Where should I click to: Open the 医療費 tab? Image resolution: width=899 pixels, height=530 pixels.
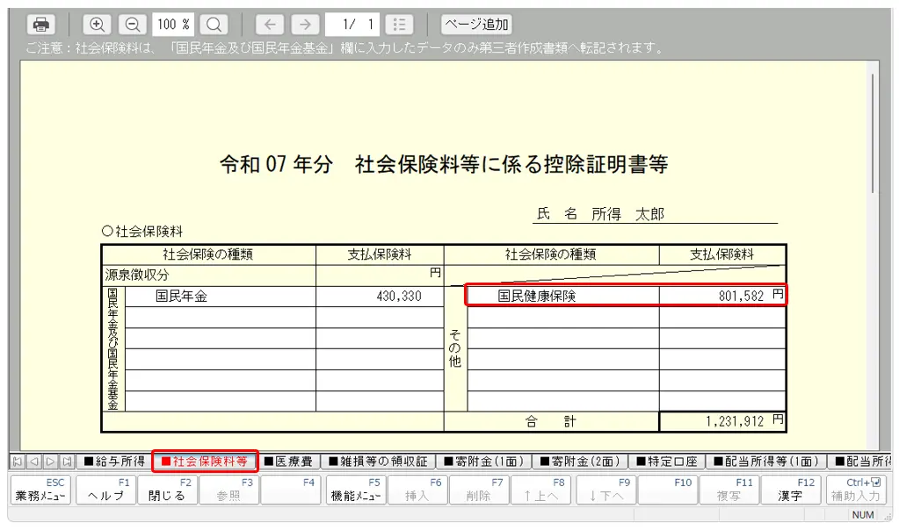click(289, 462)
